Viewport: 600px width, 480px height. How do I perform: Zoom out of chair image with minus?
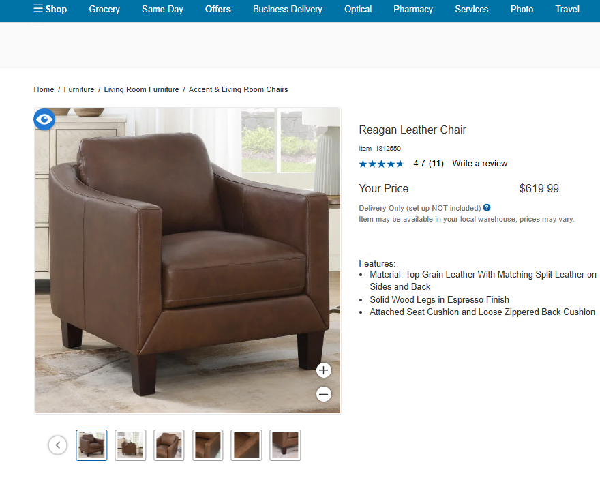click(x=324, y=394)
